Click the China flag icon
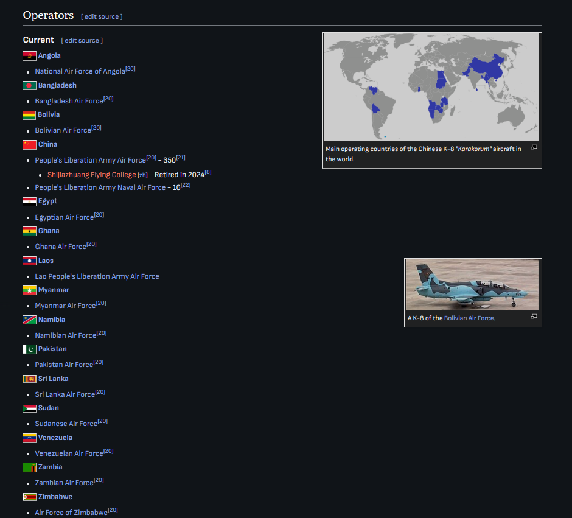This screenshot has width=572, height=518. click(x=29, y=145)
